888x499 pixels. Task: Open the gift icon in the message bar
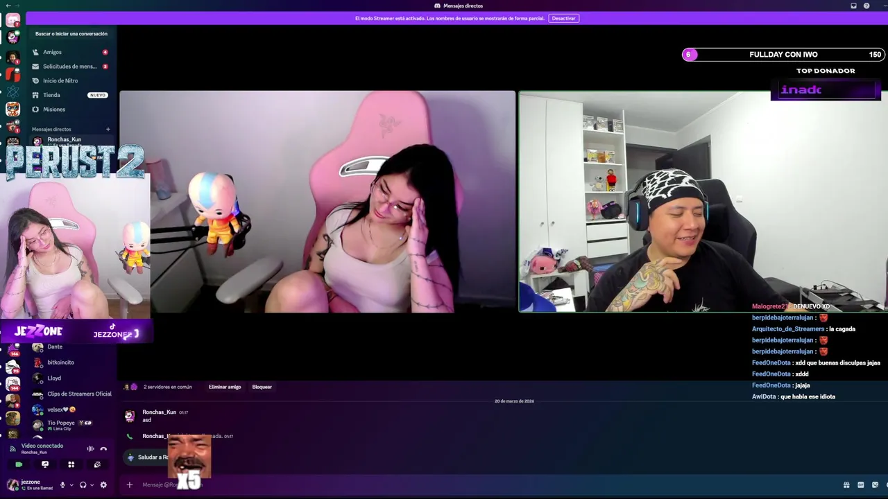tap(846, 485)
